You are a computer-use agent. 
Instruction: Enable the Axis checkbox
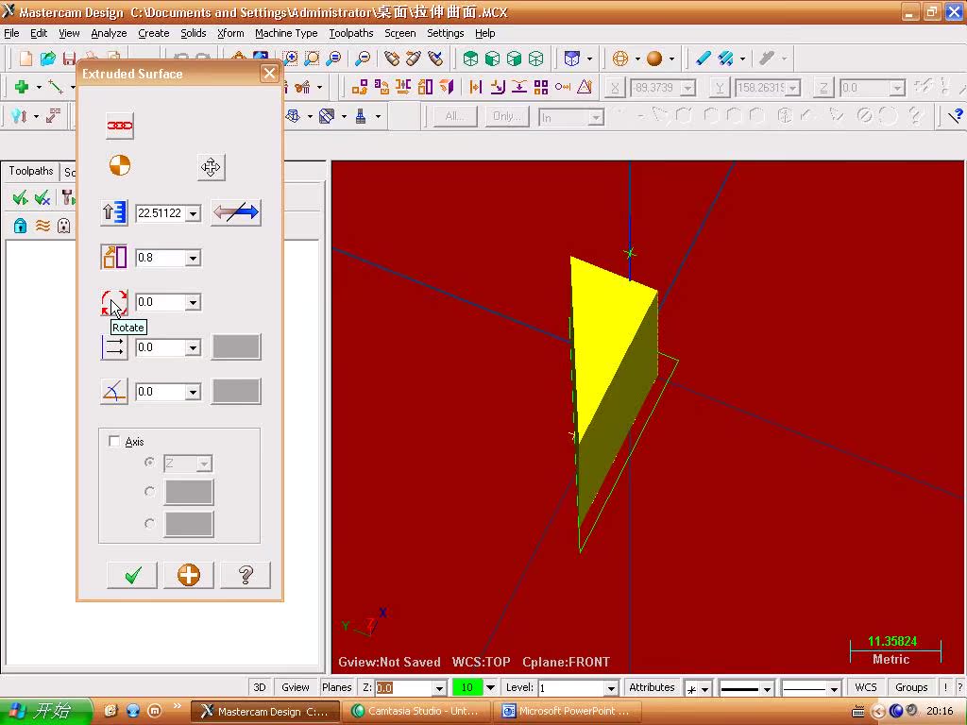pyautogui.click(x=114, y=441)
